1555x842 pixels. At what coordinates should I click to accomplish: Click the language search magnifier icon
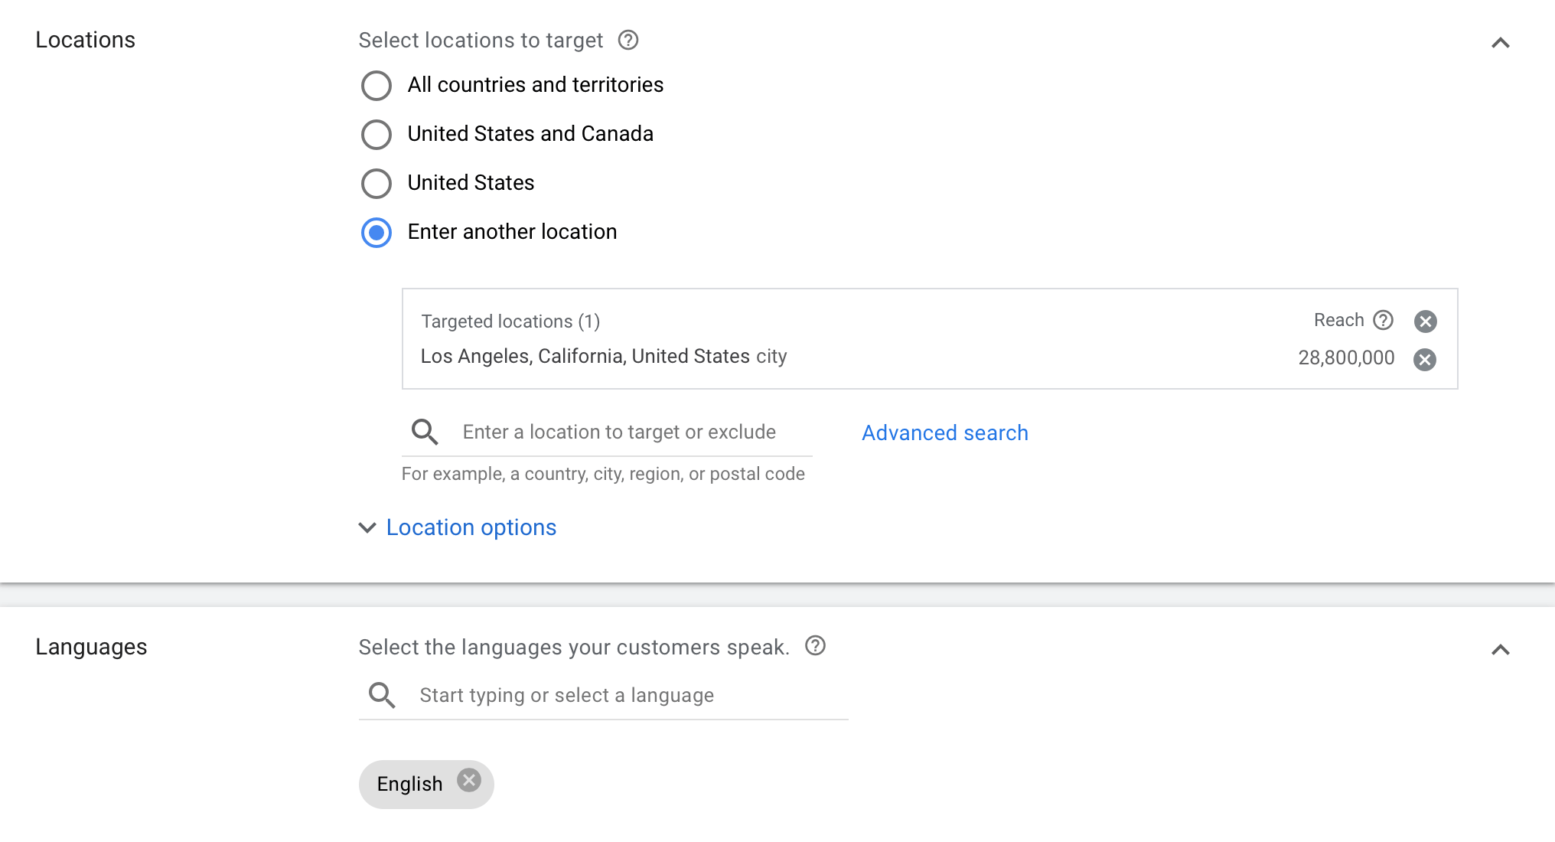[380, 695]
